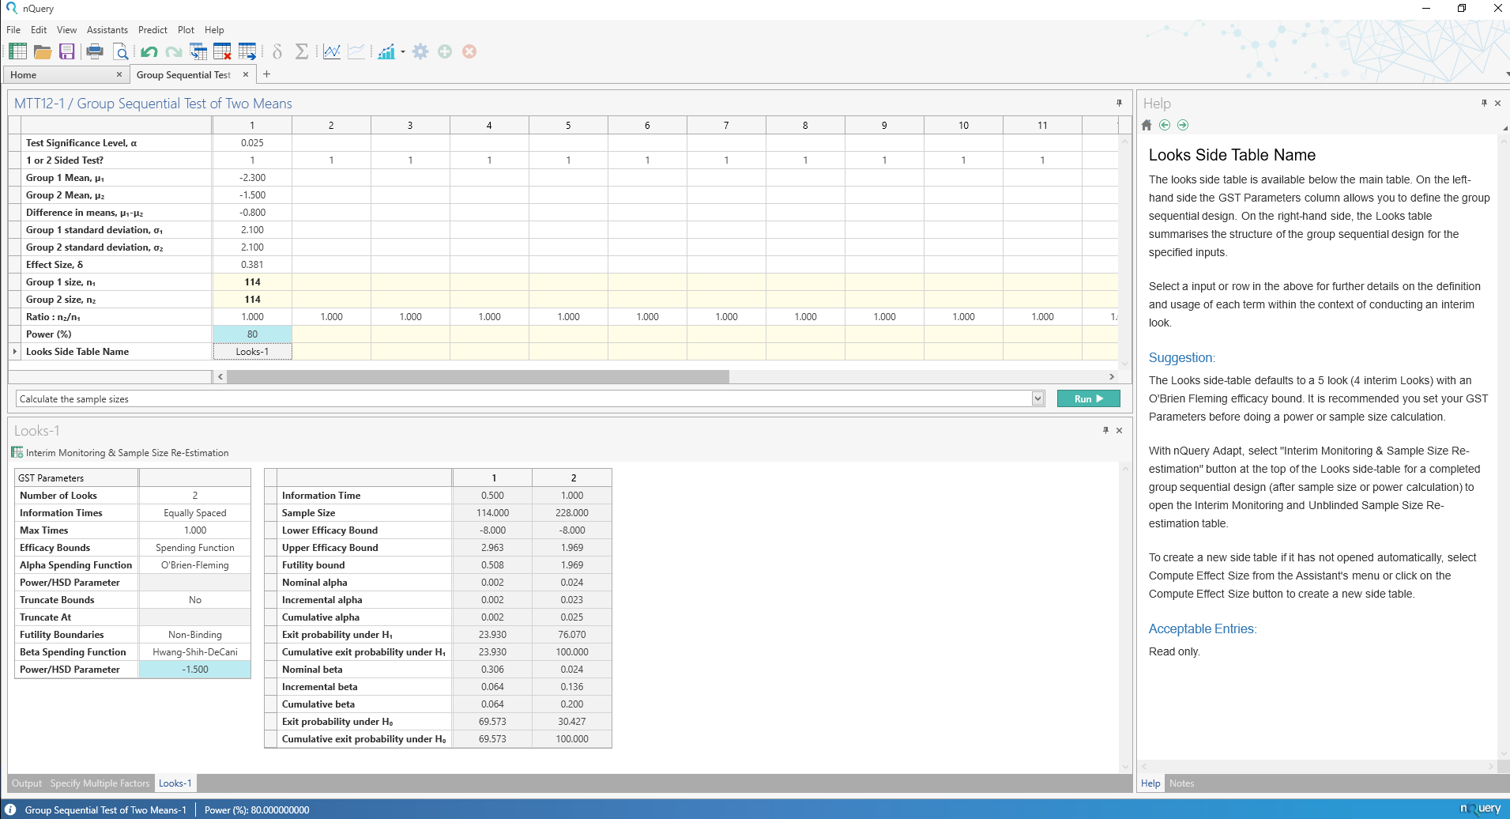Click the print icon
The height and width of the screenshot is (819, 1510).
[95, 52]
